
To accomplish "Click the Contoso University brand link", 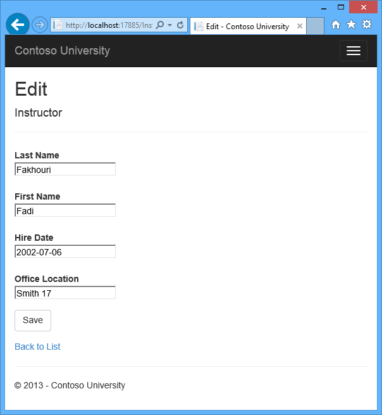I will coord(63,51).
